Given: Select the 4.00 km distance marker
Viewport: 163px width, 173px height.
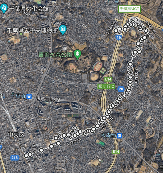Looking at the screenshot, I should tap(150, 27).
